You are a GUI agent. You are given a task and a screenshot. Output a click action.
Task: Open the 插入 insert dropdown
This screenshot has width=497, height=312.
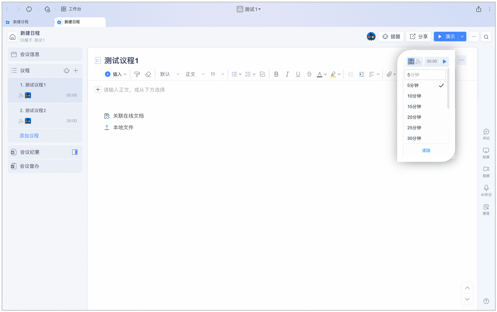[116, 74]
